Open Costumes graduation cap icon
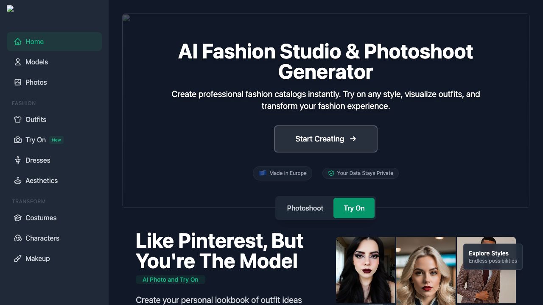 point(18,218)
